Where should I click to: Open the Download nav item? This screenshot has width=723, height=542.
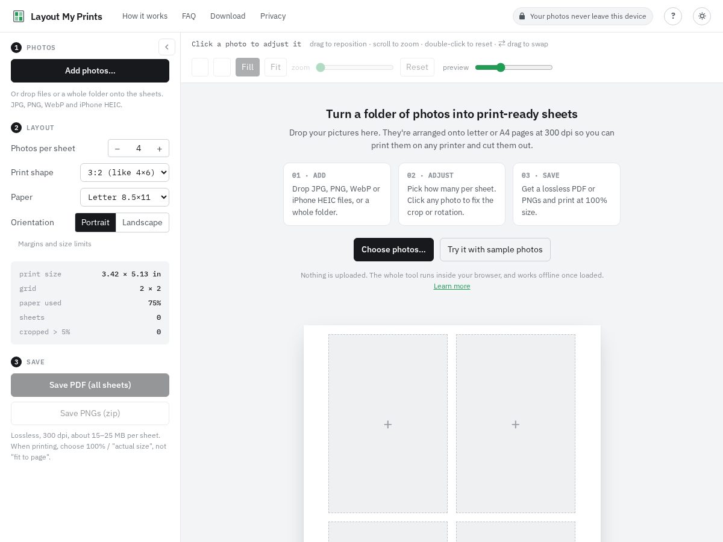pos(228,16)
